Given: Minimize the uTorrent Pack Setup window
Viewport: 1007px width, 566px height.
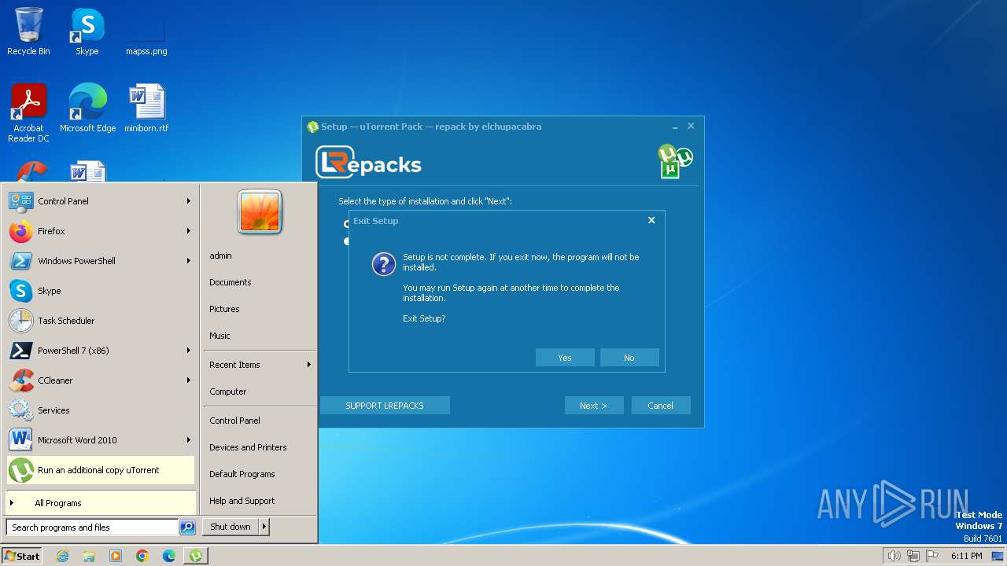Looking at the screenshot, I should pyautogui.click(x=675, y=127).
